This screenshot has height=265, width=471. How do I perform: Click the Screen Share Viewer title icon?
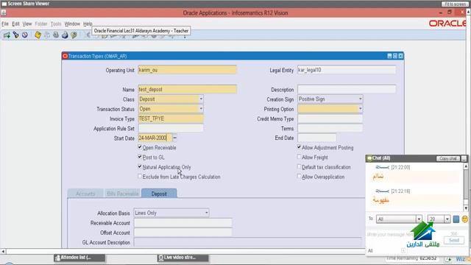click(x=4, y=4)
